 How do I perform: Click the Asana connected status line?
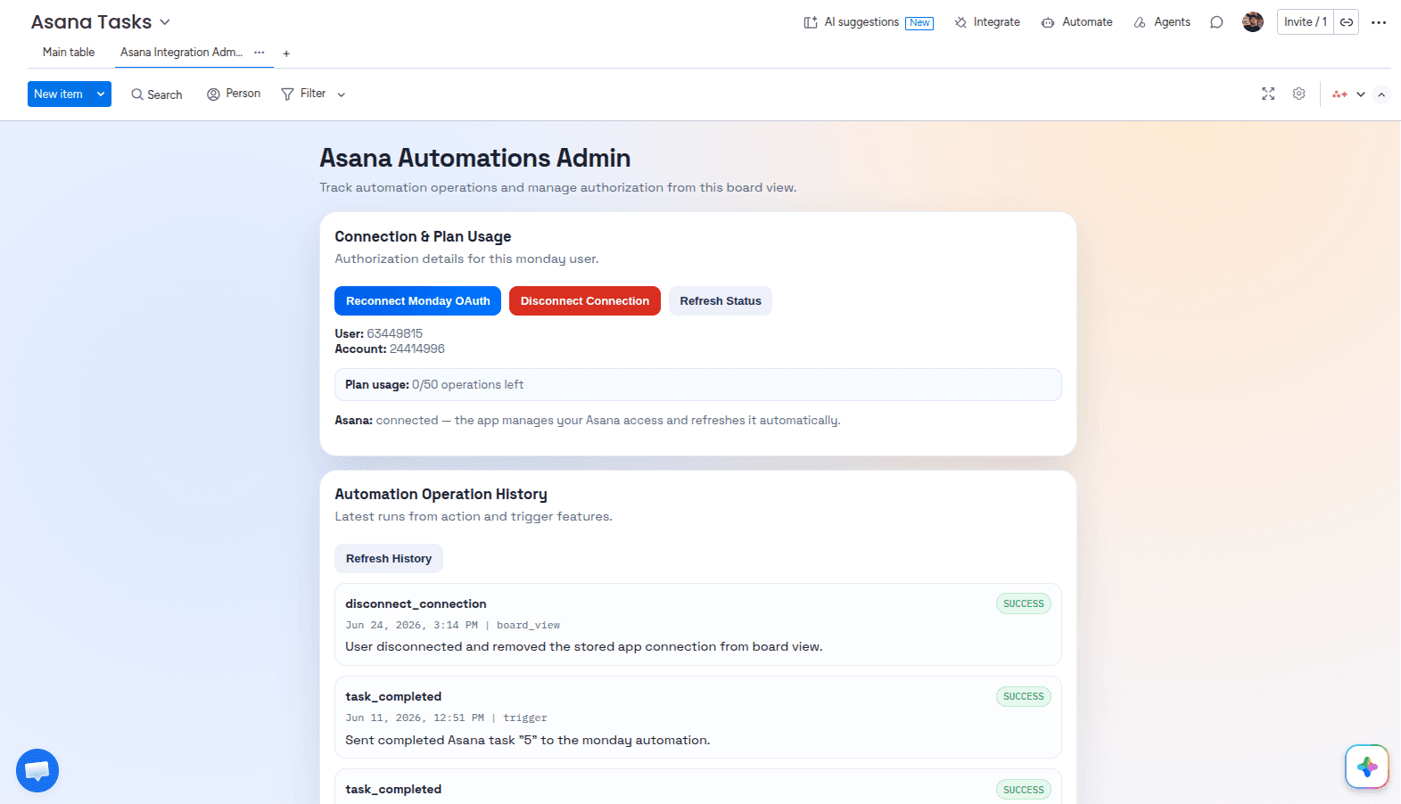pos(588,420)
